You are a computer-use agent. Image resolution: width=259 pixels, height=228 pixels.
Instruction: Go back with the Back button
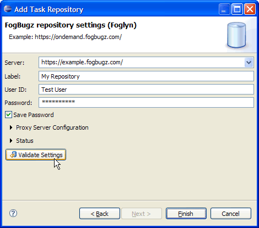[x=100, y=214]
